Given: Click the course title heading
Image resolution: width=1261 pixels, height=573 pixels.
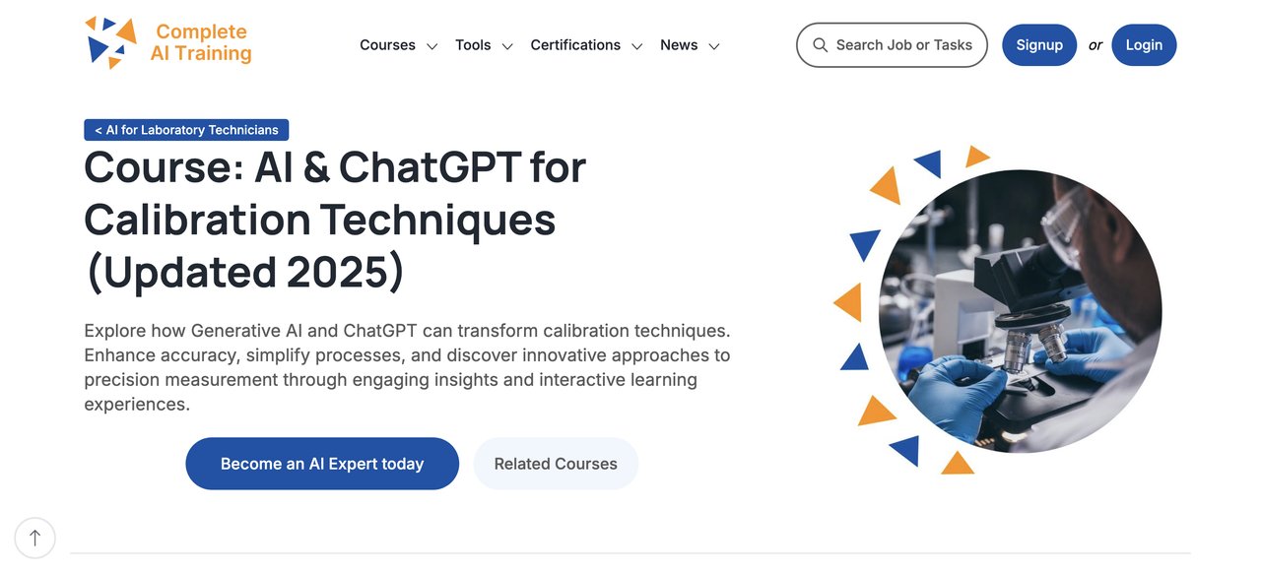Looking at the screenshot, I should tap(335, 221).
